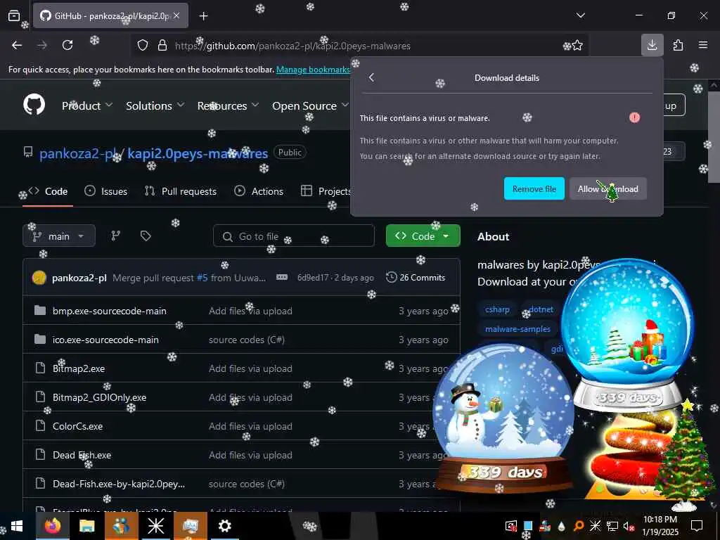
Task: View the 26 Commits history
Action: [x=416, y=277]
